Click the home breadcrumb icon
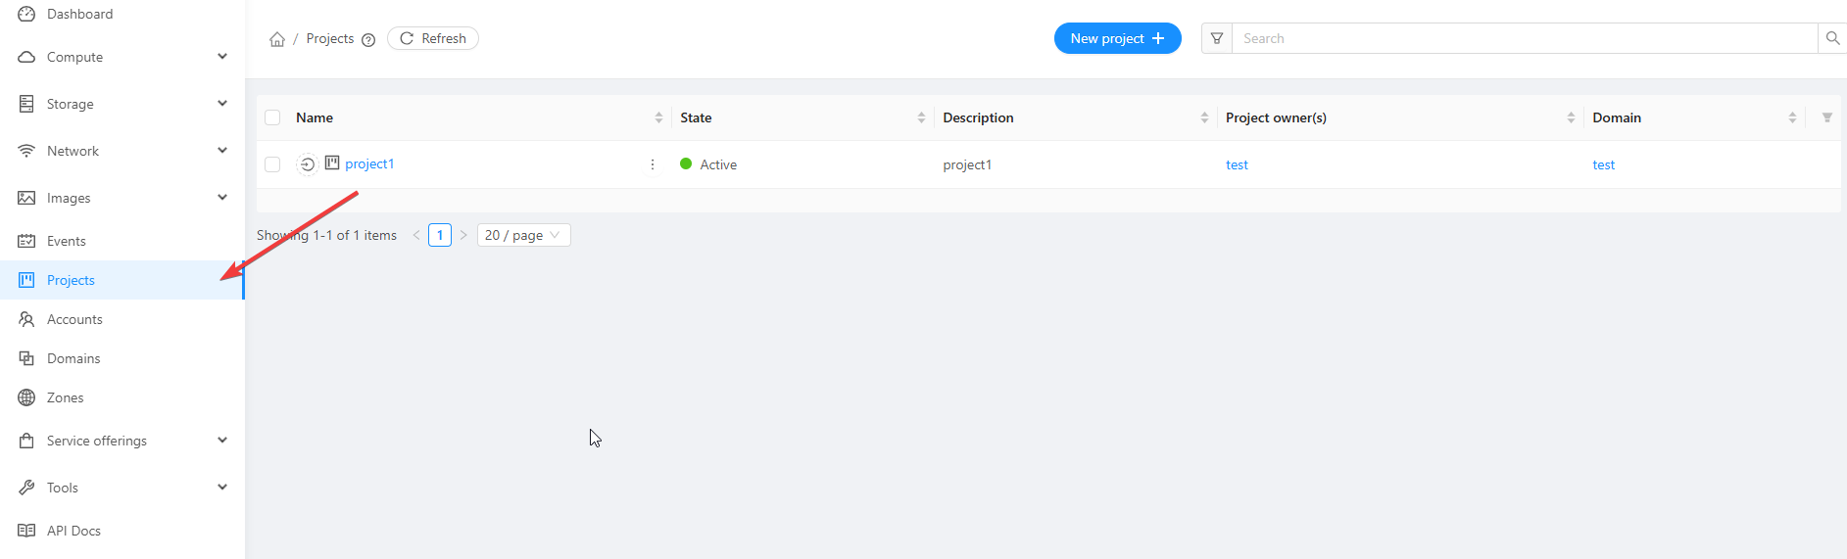The width and height of the screenshot is (1847, 559). [277, 39]
